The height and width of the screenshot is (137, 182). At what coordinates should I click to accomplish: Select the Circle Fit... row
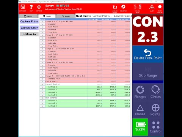click(x=85, y=81)
